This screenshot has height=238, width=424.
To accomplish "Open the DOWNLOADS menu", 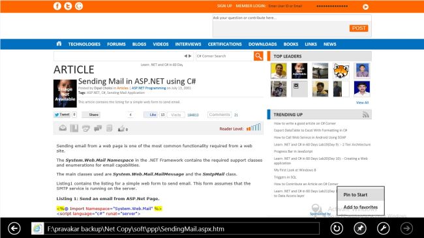I will point(262,44).
